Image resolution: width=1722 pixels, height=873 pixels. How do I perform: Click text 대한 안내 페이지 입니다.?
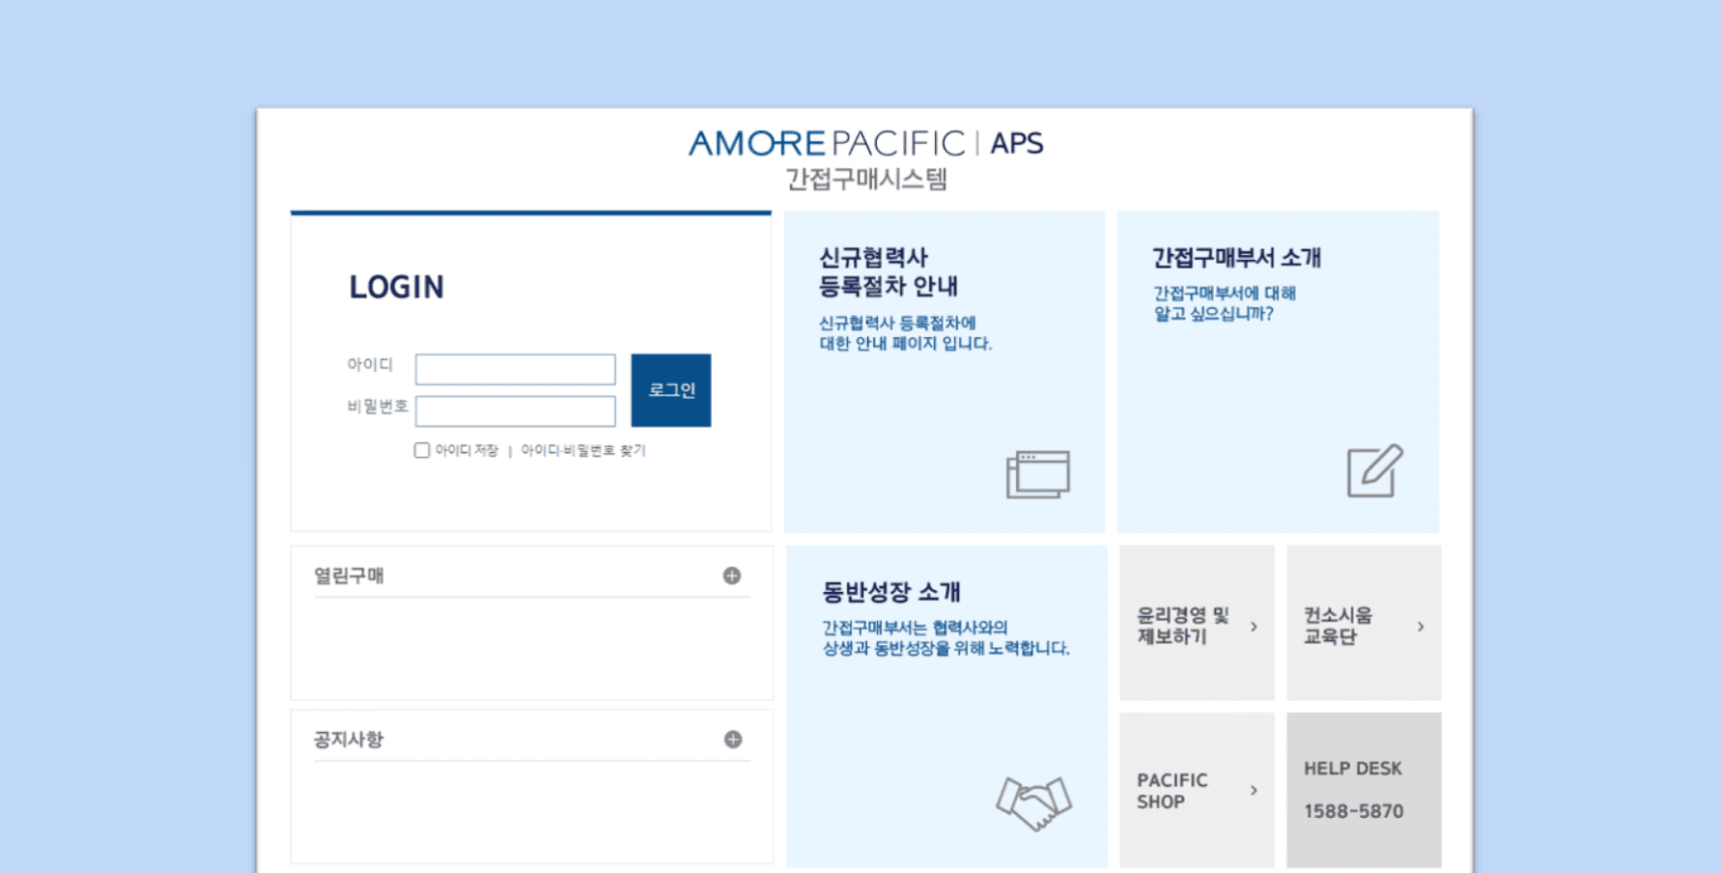pyautogui.click(x=906, y=344)
